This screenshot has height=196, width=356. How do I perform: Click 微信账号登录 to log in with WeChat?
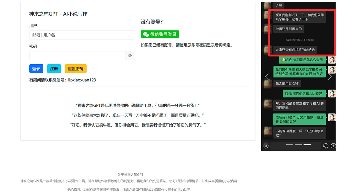coord(160,34)
